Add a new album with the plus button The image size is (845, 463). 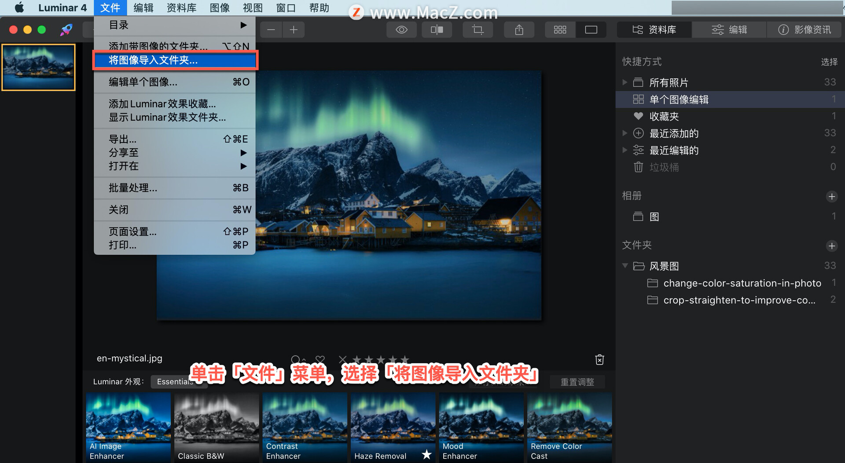(x=831, y=197)
